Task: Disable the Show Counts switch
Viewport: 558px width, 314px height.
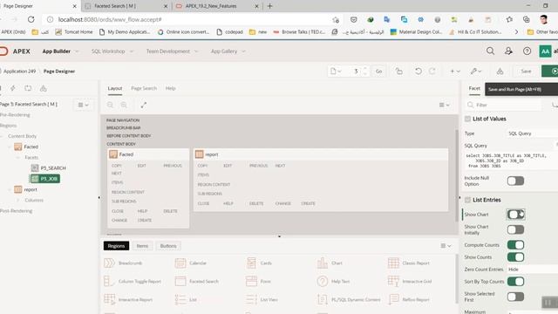Action: point(515,257)
